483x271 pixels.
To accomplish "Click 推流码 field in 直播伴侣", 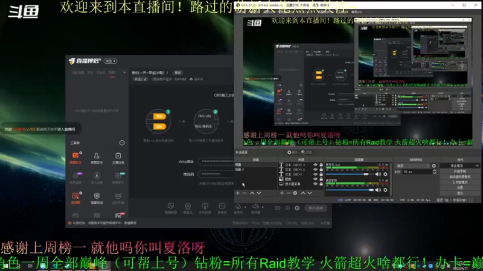I will (x=216, y=174).
